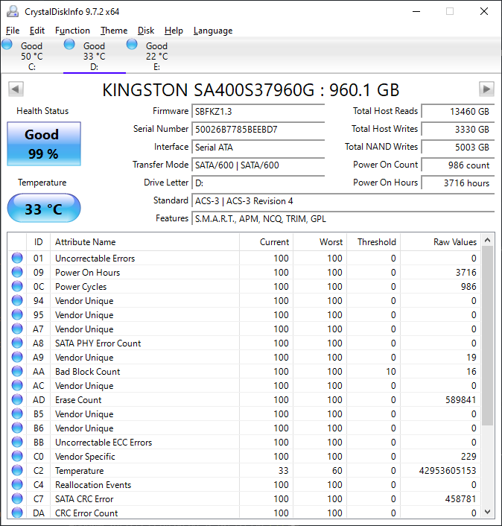The image size is (502, 526).
Task: Click the Current column header
Action: pyautogui.click(x=266, y=242)
